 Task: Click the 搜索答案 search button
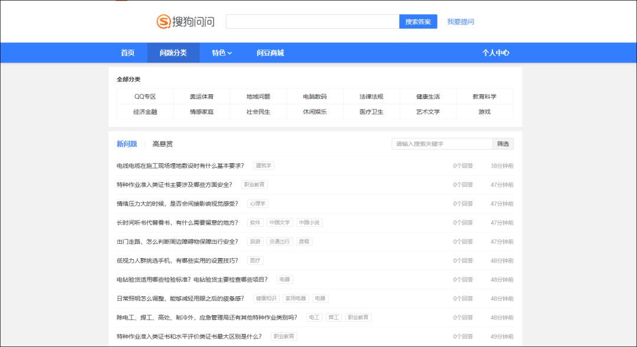tap(418, 22)
